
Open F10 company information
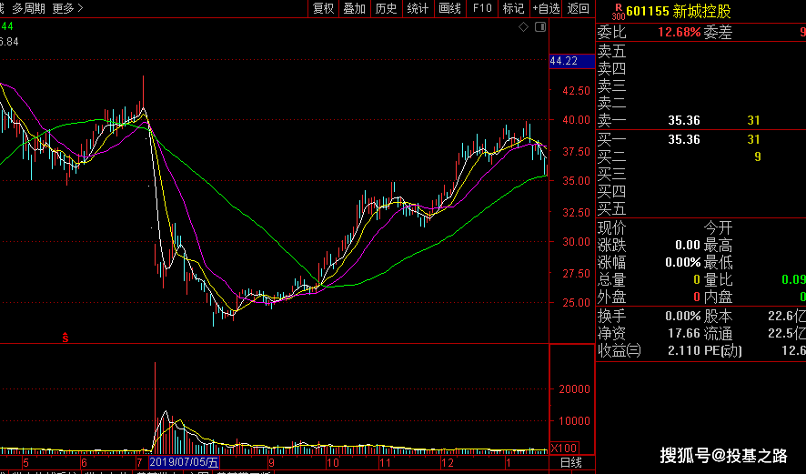[x=481, y=8]
